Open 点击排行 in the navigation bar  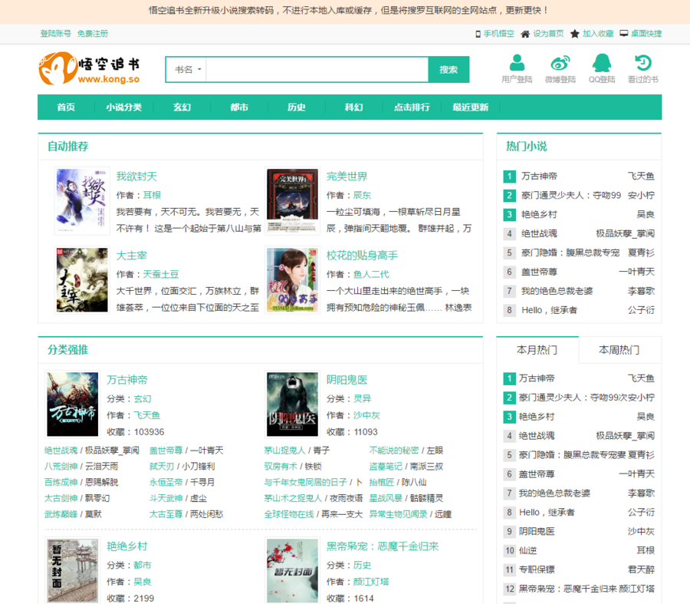(x=412, y=107)
